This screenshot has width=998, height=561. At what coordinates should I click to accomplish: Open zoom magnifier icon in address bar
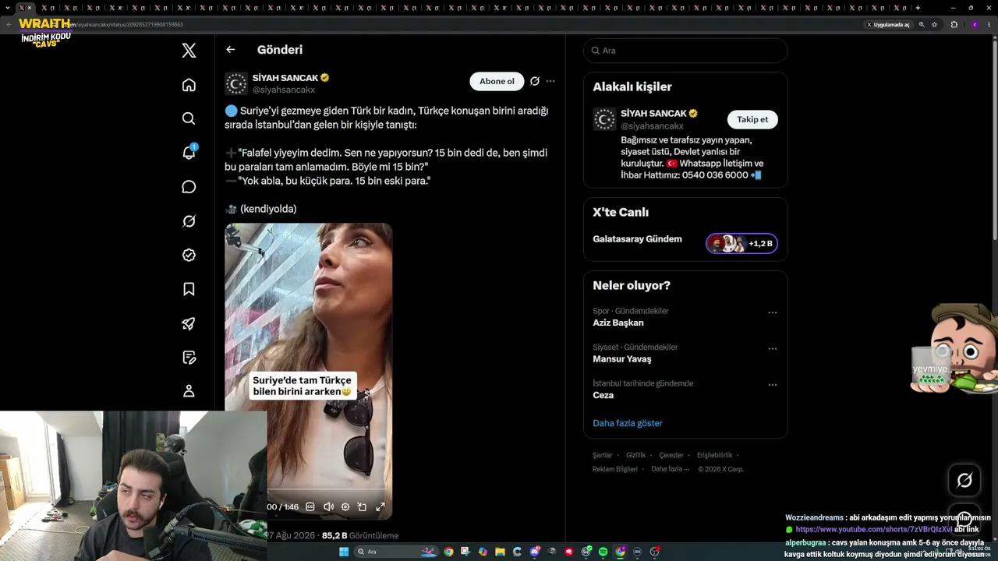(x=922, y=25)
